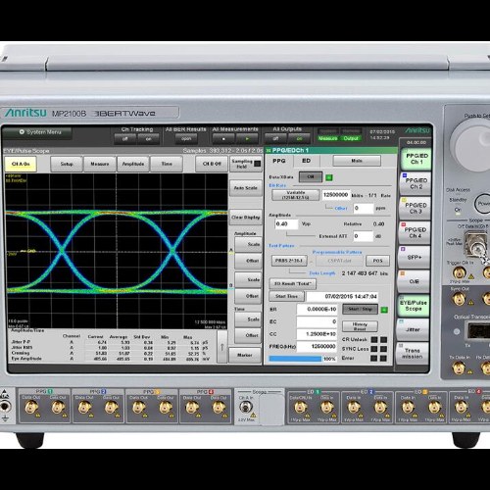Select PPG/ED Ch 4 side button
Screen dimensions: 490x490
(x=415, y=232)
